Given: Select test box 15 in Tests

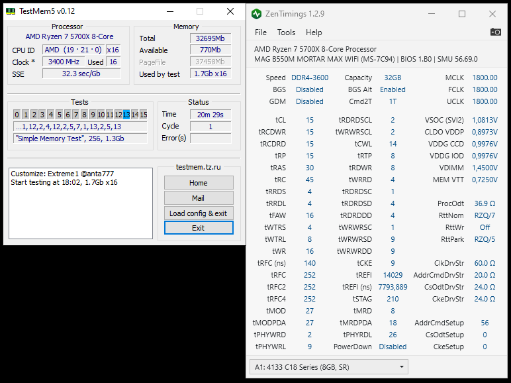Looking at the screenshot, I should coord(144,115).
